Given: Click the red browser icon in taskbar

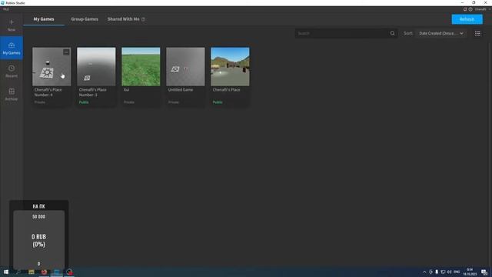Looking at the screenshot, I should pyautogui.click(x=44, y=272).
